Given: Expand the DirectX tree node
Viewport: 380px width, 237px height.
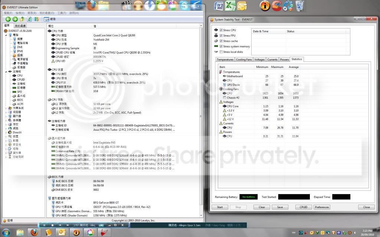Looking at the screenshot, I should [x=6, y=133].
